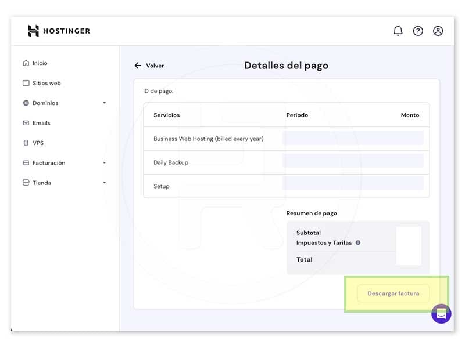Screen dimensions: 465x348
Task: Click the Inicio home icon
Action: 26,63
